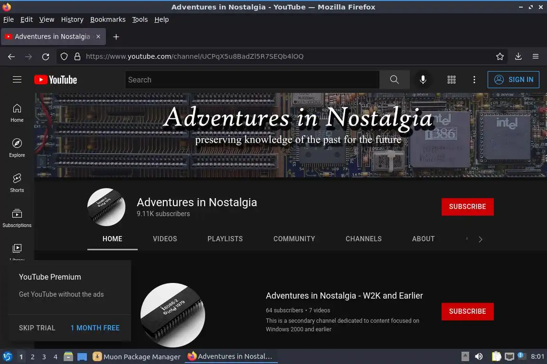Viewport: 547px width, 364px height.
Task: Open Muon Package Manager from taskbar
Action: pyautogui.click(x=137, y=357)
